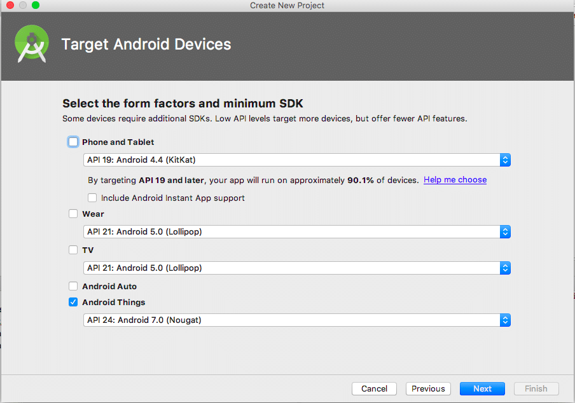Viewport: 575px width, 403px height.
Task: Expand the Wear minimum SDK dropdown
Action: (297, 232)
